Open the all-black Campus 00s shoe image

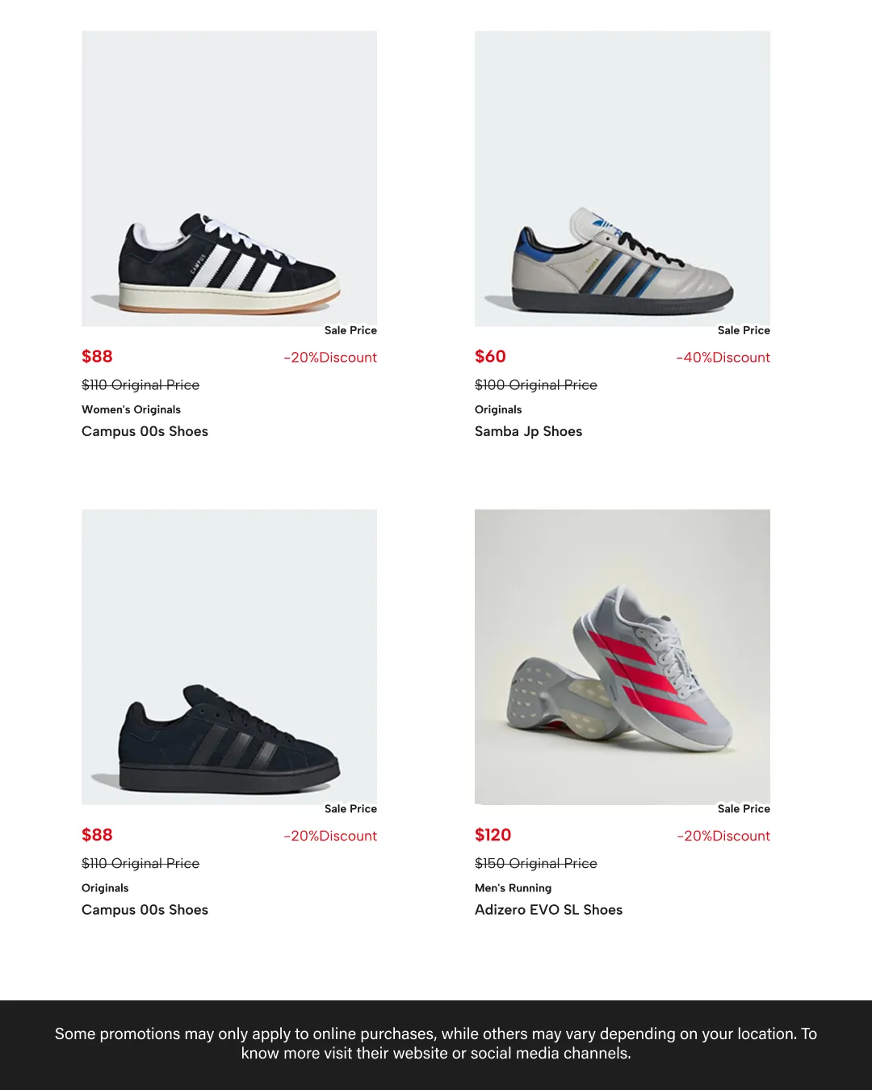(x=229, y=656)
